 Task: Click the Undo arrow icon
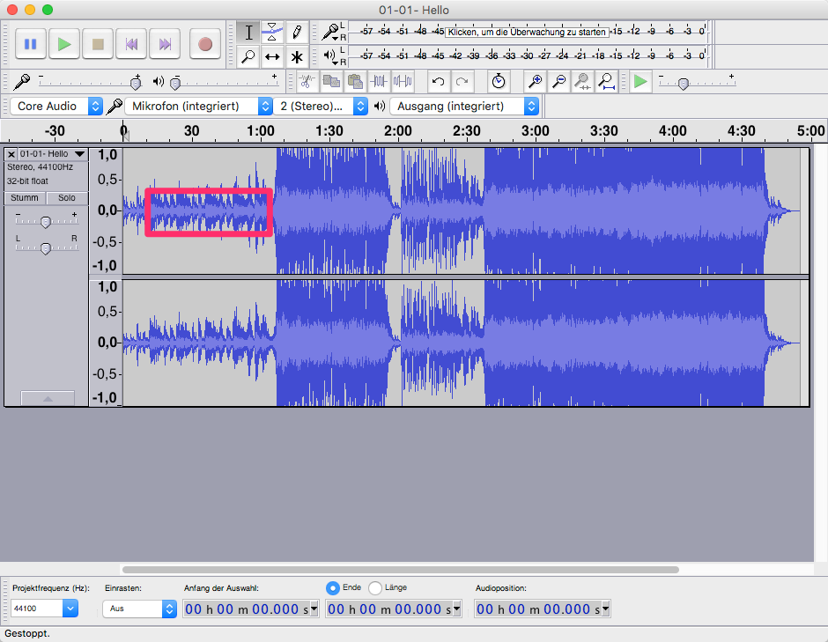[x=438, y=81]
